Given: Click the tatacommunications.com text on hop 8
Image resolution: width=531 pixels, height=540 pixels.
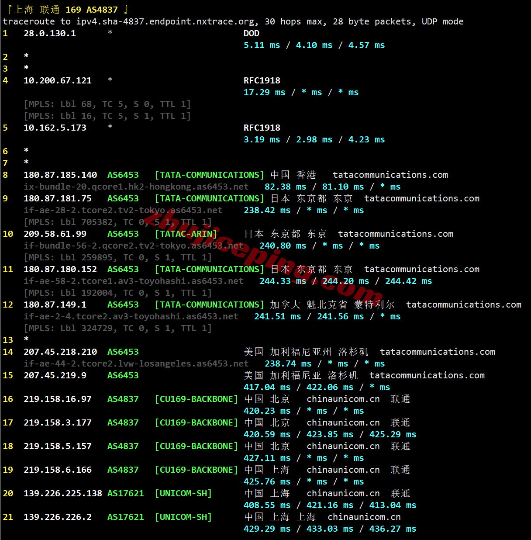Looking at the screenshot, I should click(x=390, y=175).
